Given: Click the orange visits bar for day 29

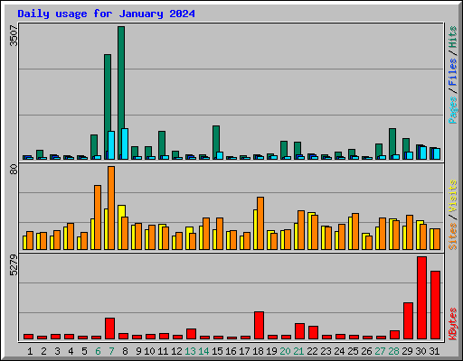Looking at the screenshot, I should [x=410, y=232].
